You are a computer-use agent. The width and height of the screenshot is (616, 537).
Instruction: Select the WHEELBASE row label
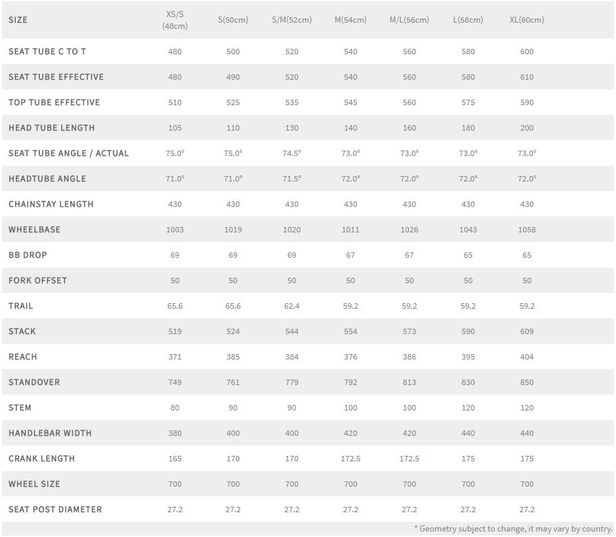pos(34,230)
